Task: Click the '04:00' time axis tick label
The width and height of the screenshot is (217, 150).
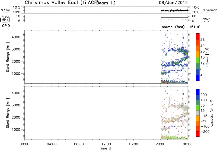Action: click(52, 144)
